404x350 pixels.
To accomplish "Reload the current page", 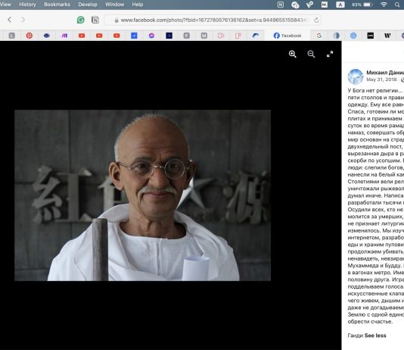I will [x=316, y=20].
